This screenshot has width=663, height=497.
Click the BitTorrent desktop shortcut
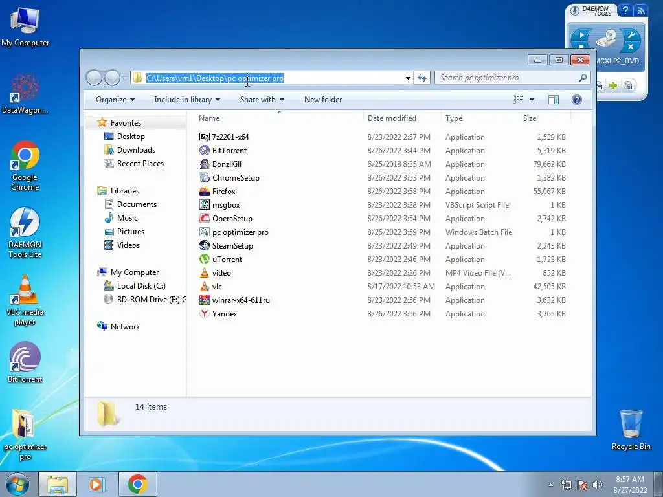tap(25, 362)
